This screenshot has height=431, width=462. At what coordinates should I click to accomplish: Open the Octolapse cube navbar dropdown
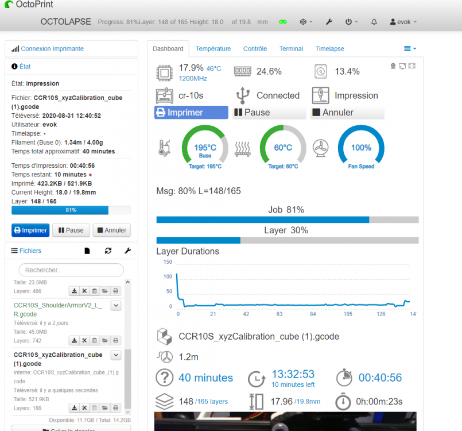click(306, 22)
